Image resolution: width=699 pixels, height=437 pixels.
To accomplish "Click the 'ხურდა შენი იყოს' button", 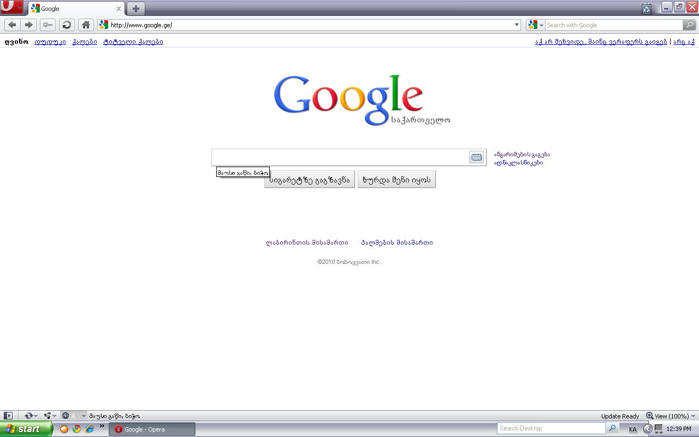I will pos(396,180).
